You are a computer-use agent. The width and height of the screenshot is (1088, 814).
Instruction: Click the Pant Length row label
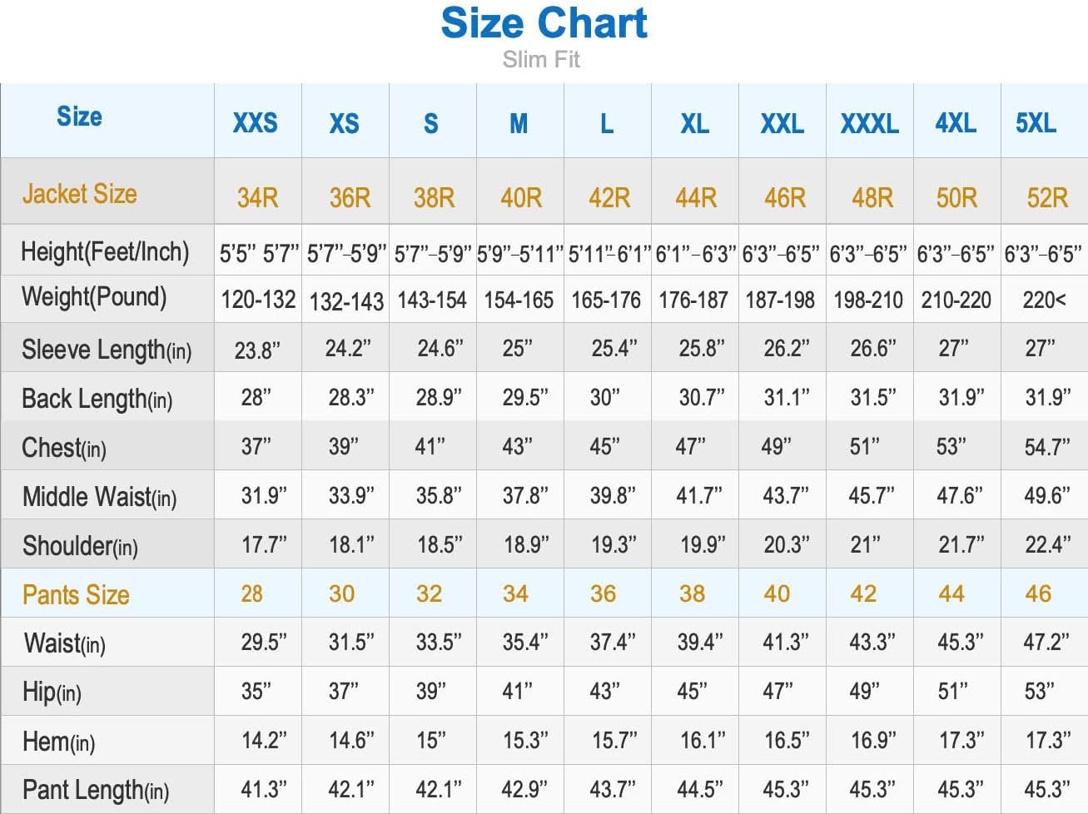(96, 790)
